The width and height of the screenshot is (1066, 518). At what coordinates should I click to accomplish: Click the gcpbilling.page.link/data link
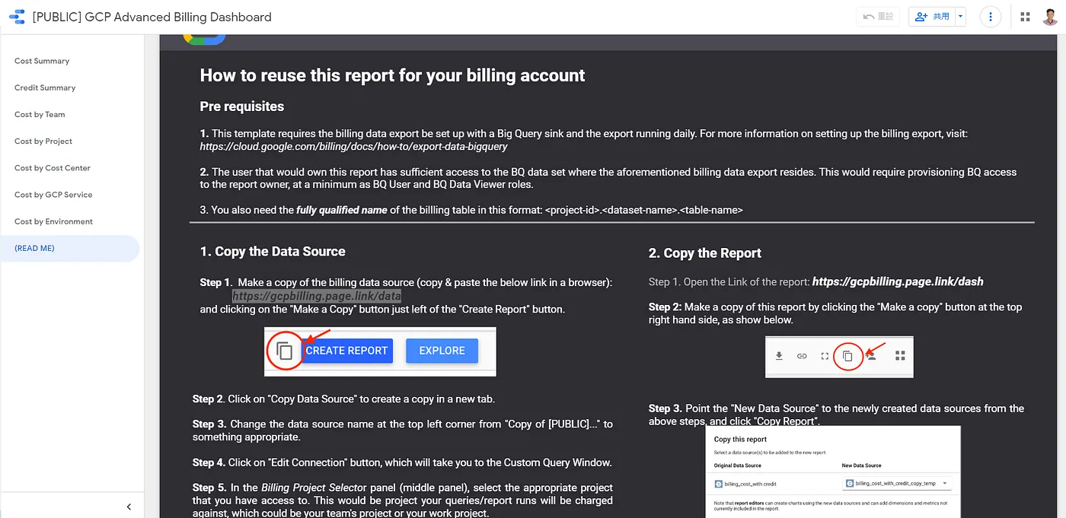coord(317,296)
